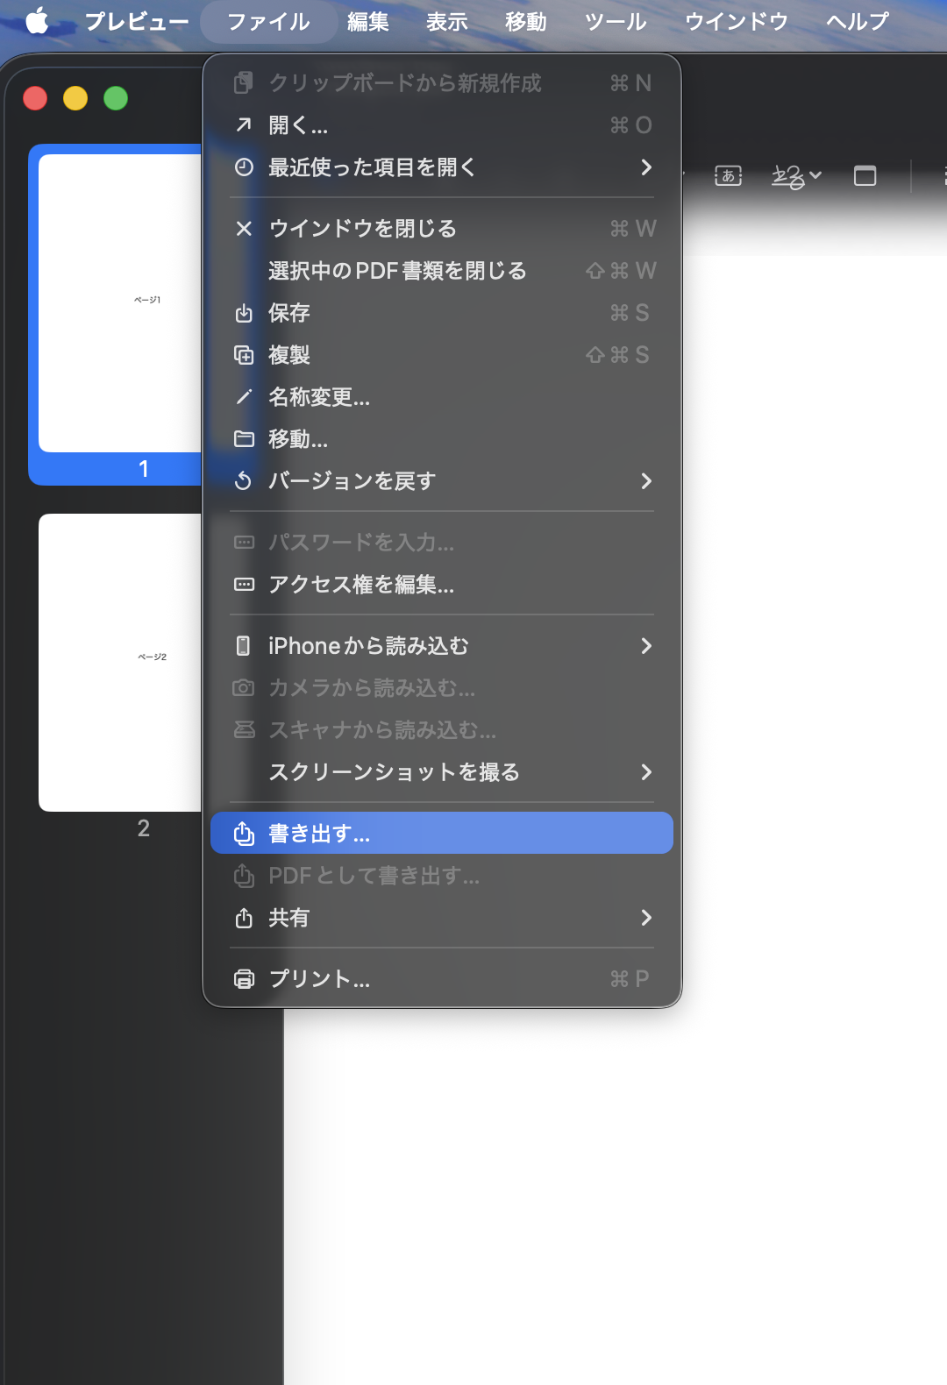Expand the 共有 submenu
947x1385 pixels.
442,918
